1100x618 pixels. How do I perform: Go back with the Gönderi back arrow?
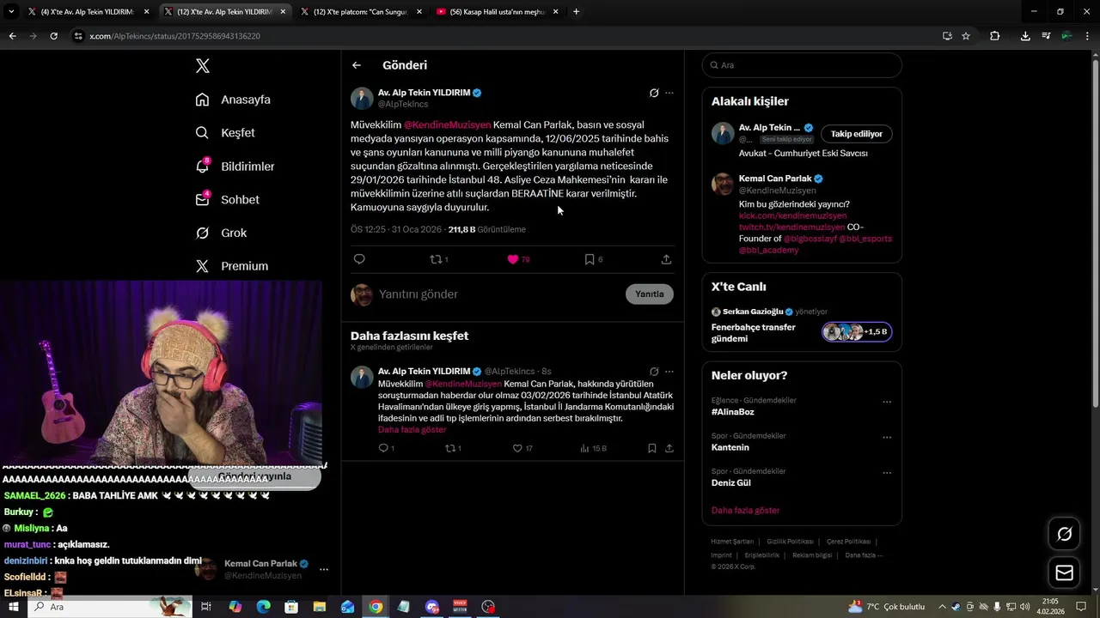tap(357, 65)
